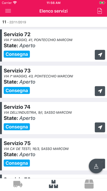Image resolution: width=107 pixels, height=191 pixels.
Task: Switch to the stacked packages tab
Action: [x=53, y=184]
